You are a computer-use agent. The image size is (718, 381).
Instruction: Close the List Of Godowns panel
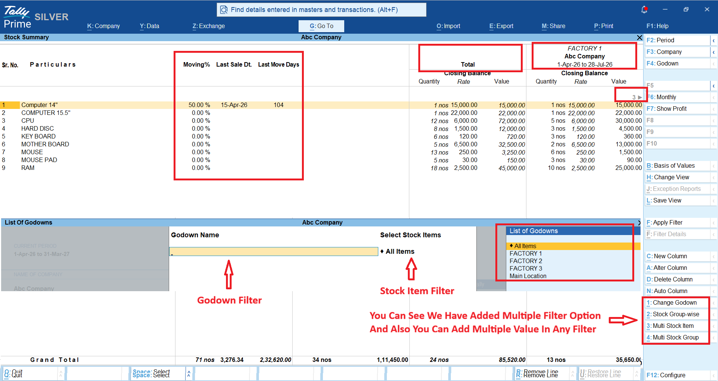[x=639, y=222]
